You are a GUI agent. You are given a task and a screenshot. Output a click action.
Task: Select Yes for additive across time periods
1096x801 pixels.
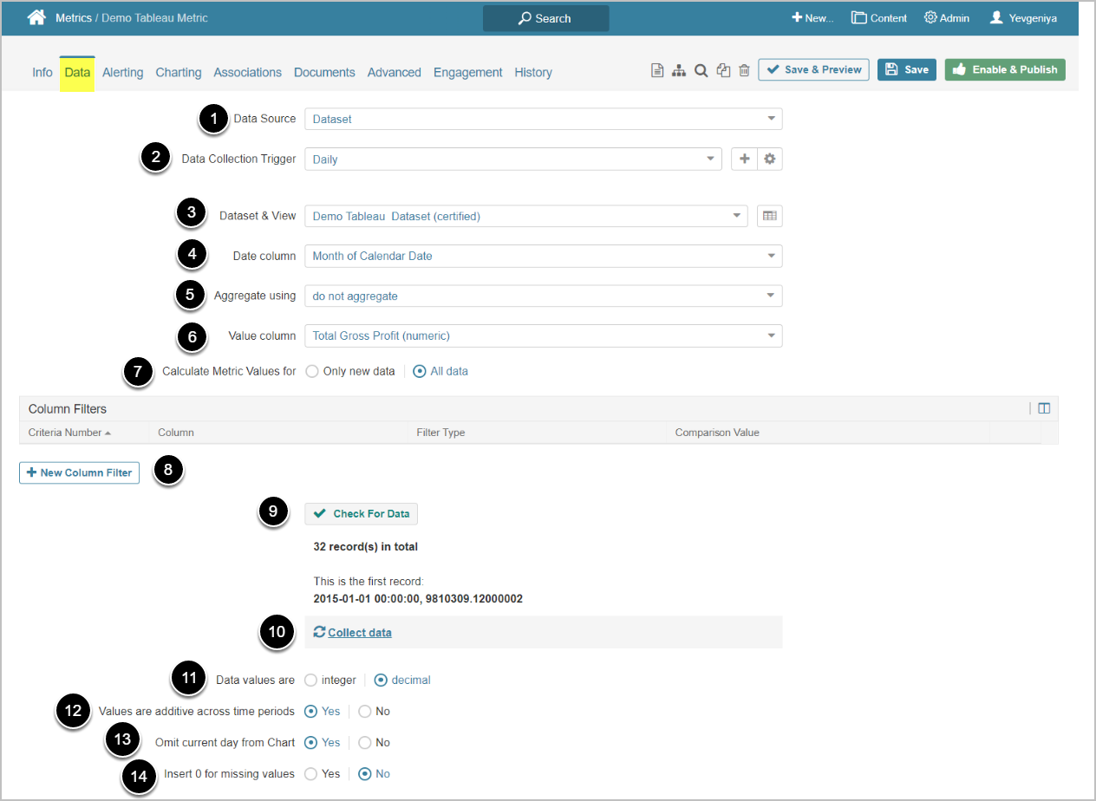[311, 711]
